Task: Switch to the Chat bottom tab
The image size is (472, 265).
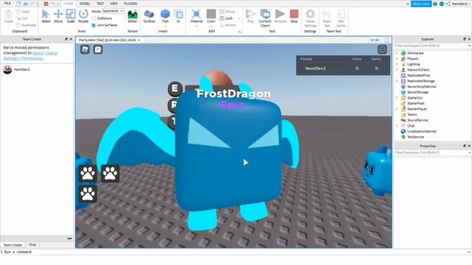Action: tap(32, 245)
